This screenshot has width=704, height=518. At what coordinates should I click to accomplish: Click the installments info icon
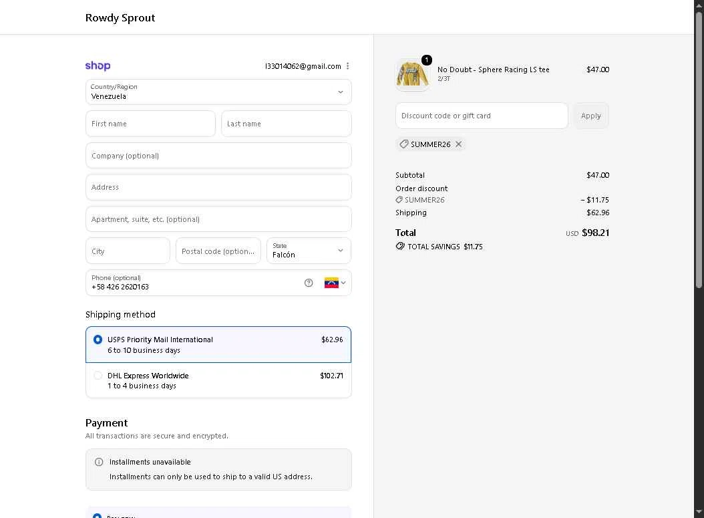pos(99,462)
